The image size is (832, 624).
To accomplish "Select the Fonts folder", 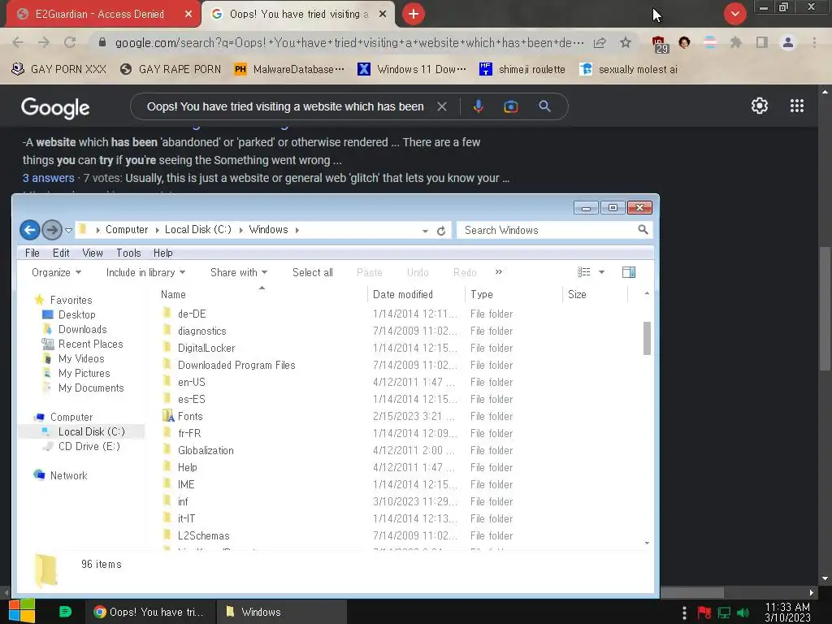I will tap(190, 416).
